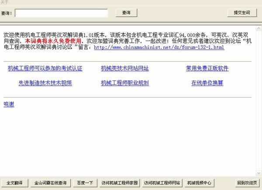Click the scrollbar down arrow
Viewport: 262px width, 190px height.
click(x=259, y=173)
